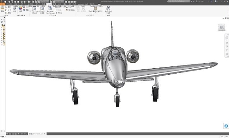229x138 pixels.
Task: Expand the Material and Appearance panel dropdown
Action: click(25, 16)
